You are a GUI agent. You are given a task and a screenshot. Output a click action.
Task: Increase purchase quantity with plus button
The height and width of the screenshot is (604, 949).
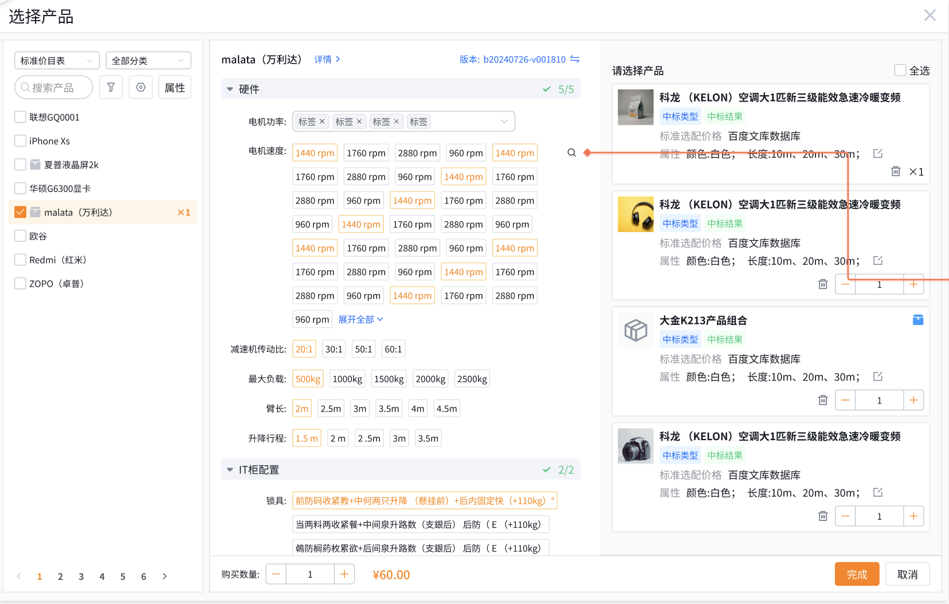tap(344, 574)
